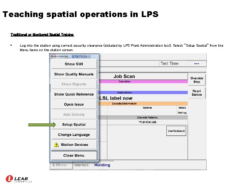Close the menu with Close Menu button
The width and height of the screenshot is (246, 184).
coord(74,155)
